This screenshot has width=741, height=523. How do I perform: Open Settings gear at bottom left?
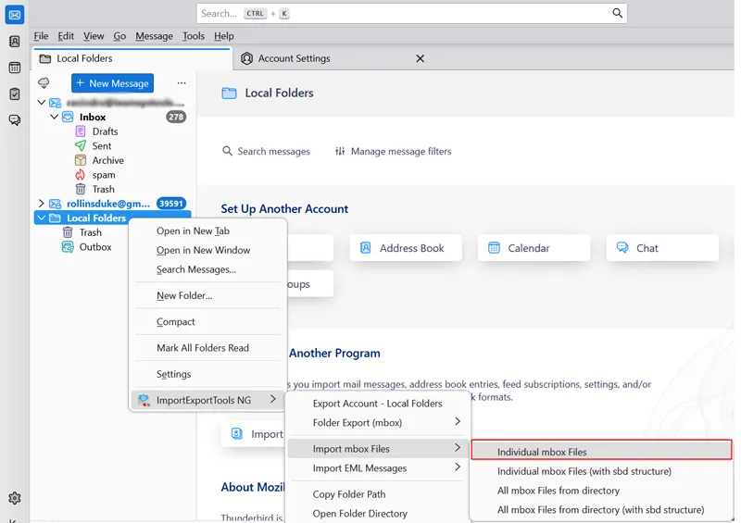14,498
